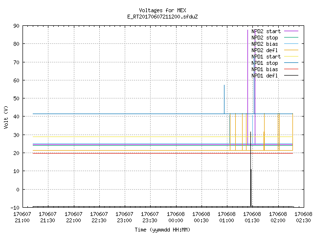This screenshot has height=234, width=313.
Task: Click the x-axis tick '170608 02:30'
Action: (304, 217)
